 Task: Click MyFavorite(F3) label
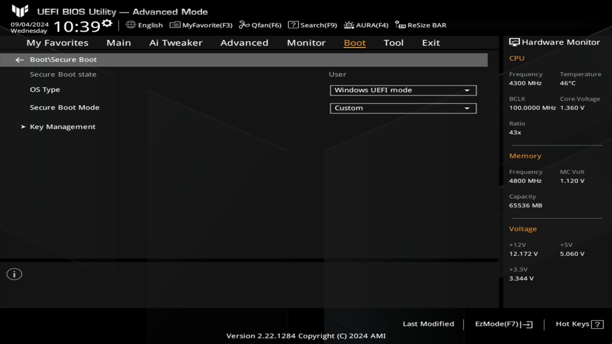pos(207,25)
